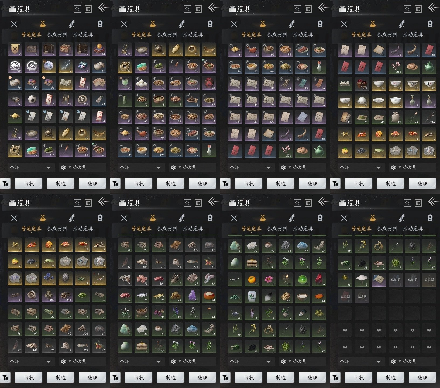
Task: Click the soccer ball item in the inventory
Action: click(32, 100)
